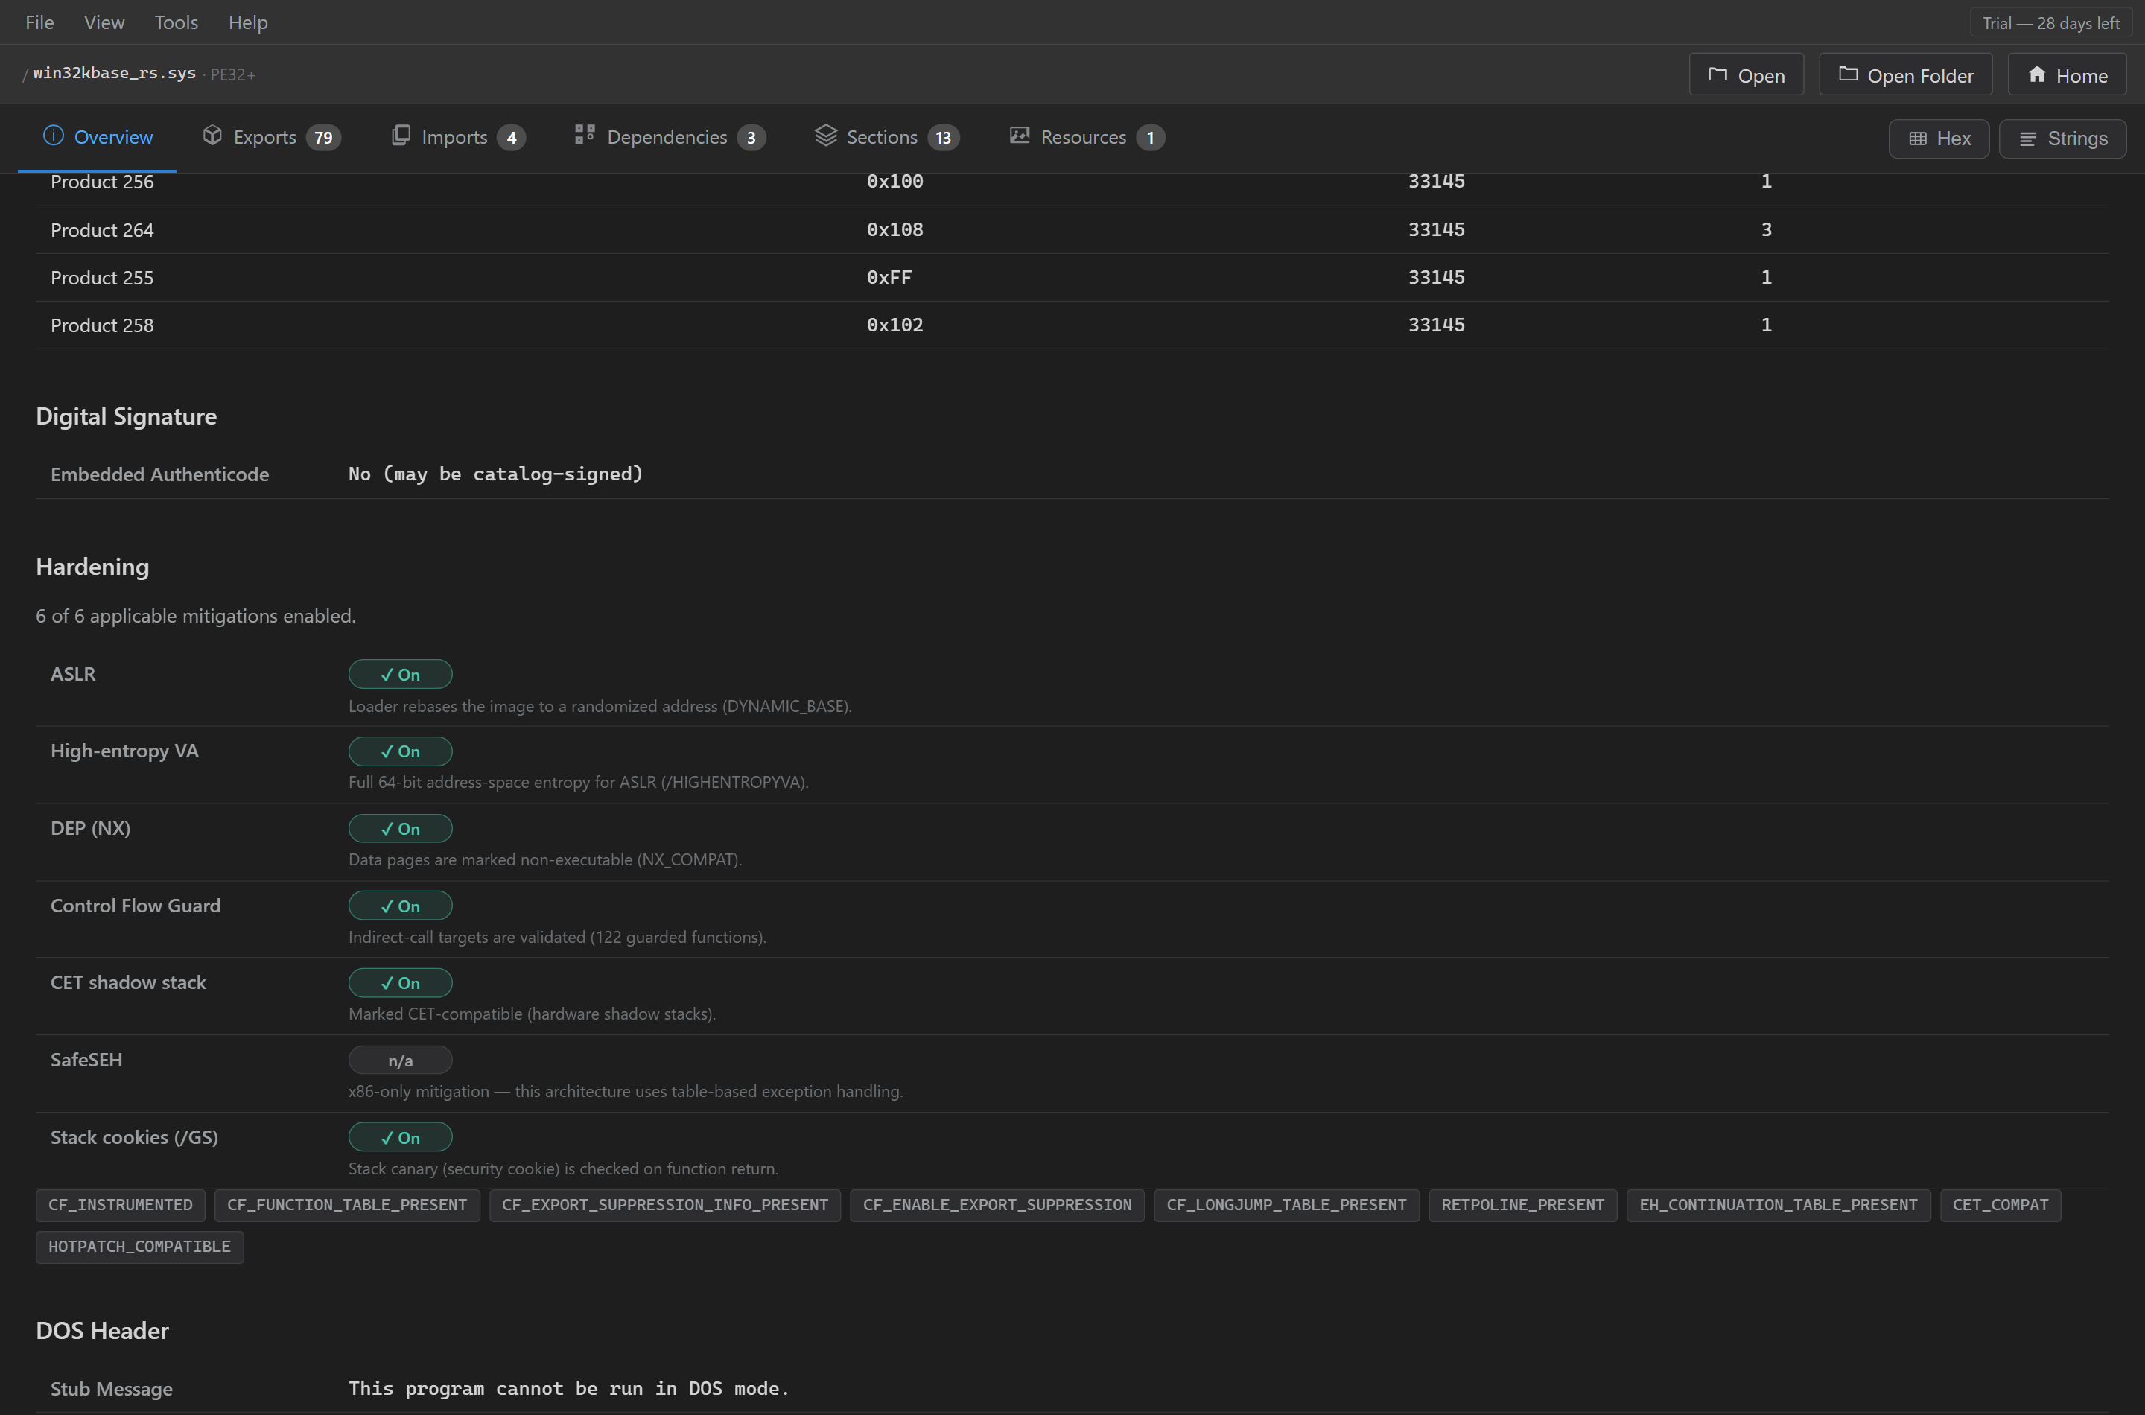Viewport: 2145px width, 1415px height.
Task: Click the Trial 28 days left badge
Action: pyautogui.click(x=2050, y=22)
